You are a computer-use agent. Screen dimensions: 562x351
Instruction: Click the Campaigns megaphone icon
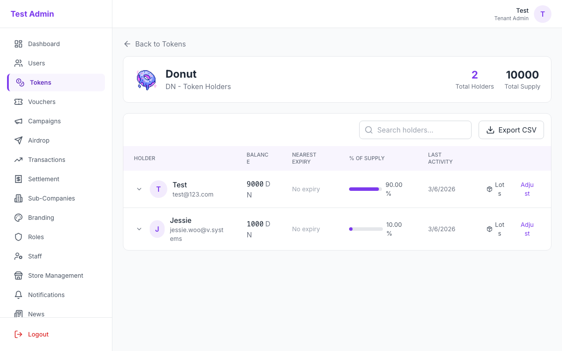(18, 121)
